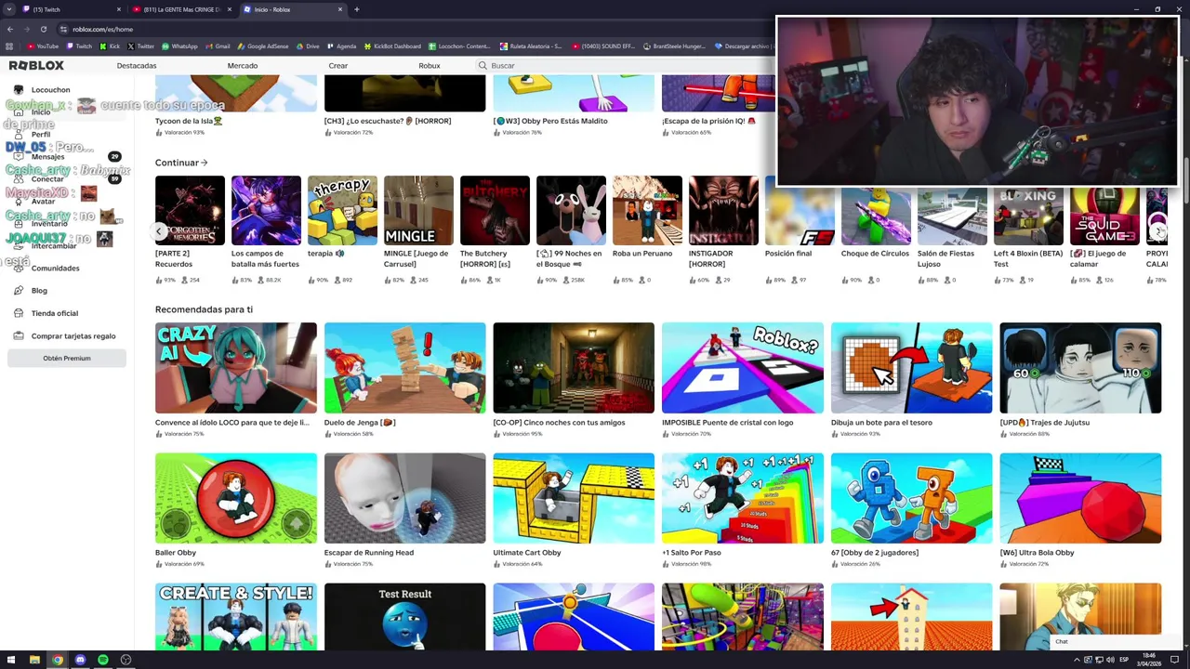This screenshot has width=1190, height=669.
Task: Open Discord from the taskbar
Action: [x=80, y=660]
